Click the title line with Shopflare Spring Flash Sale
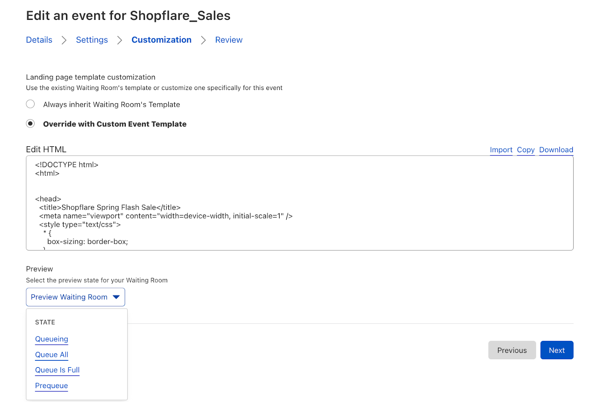 (x=110, y=207)
